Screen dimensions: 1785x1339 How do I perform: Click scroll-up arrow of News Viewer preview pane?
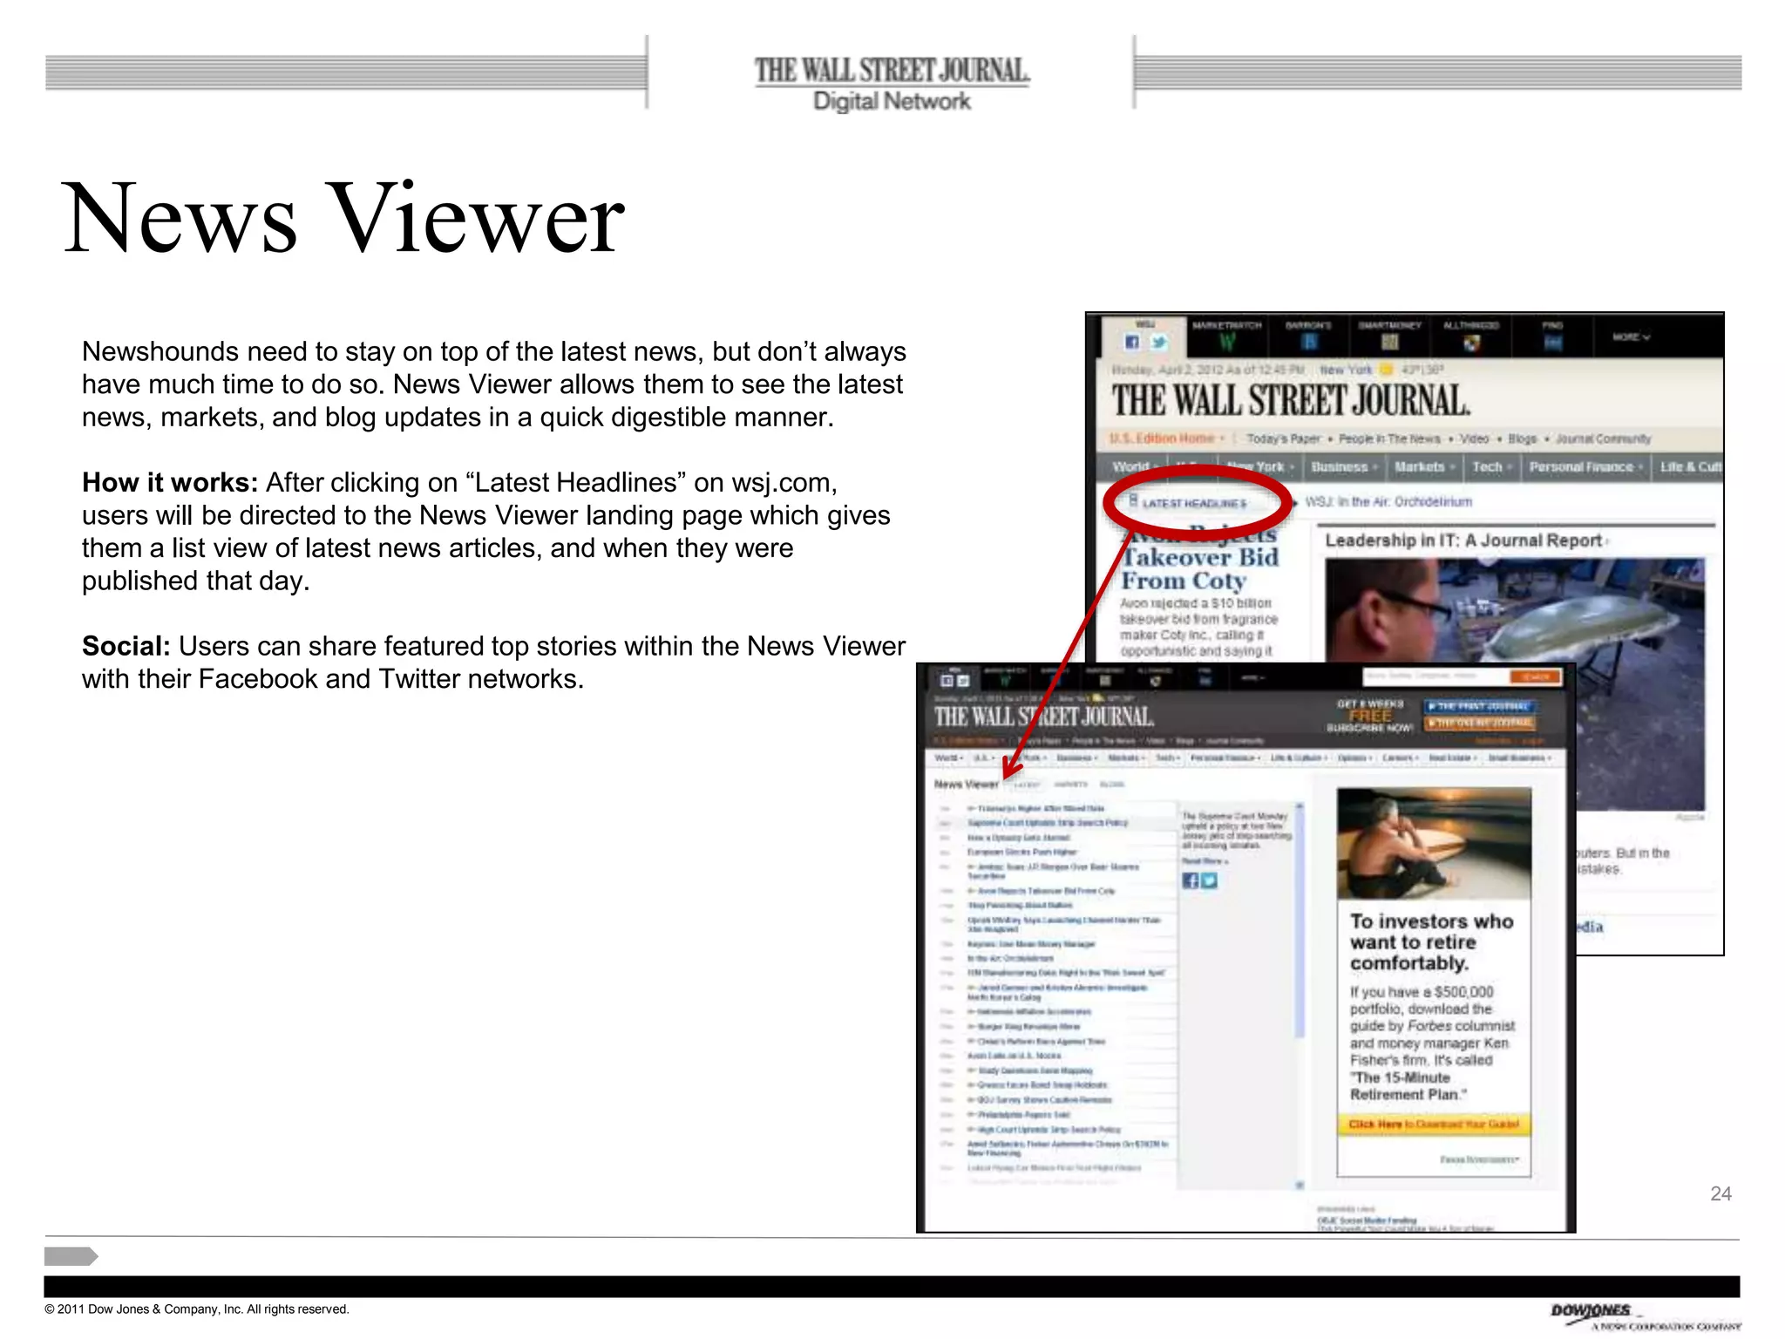pyautogui.click(x=1299, y=806)
